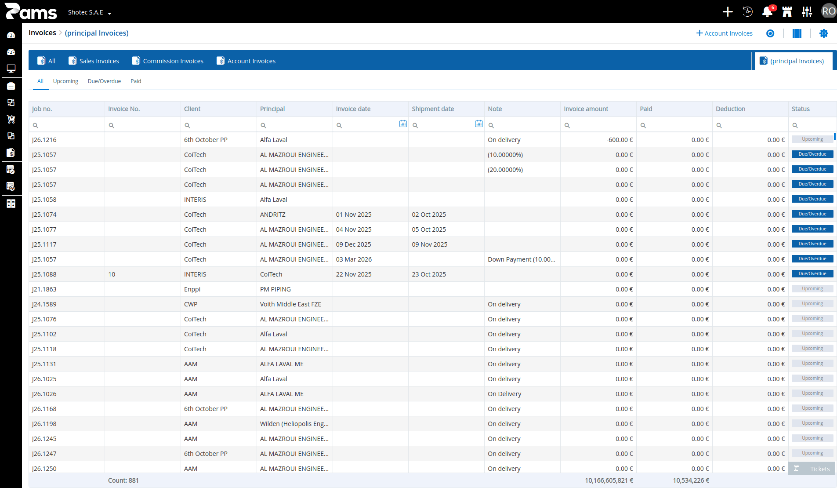The width and height of the screenshot is (837, 488).
Task: Sort by the Status column header
Action: pyautogui.click(x=813, y=109)
